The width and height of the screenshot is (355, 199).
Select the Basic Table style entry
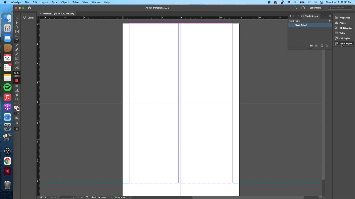[x=301, y=25]
